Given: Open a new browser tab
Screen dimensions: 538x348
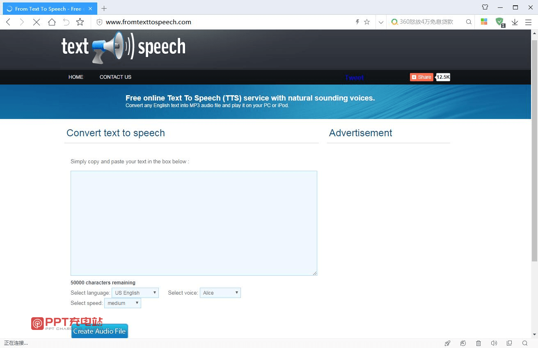Looking at the screenshot, I should pos(104,9).
